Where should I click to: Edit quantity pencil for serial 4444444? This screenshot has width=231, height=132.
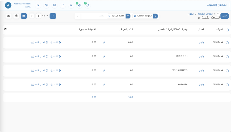[x=104, y=84]
